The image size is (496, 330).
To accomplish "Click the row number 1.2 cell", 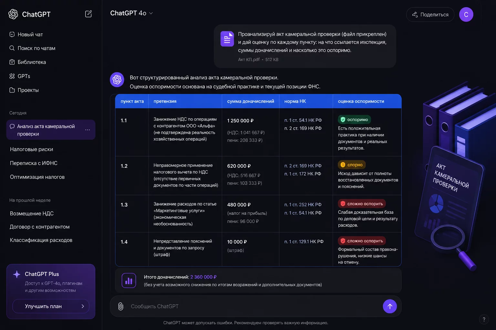I will [x=124, y=166].
